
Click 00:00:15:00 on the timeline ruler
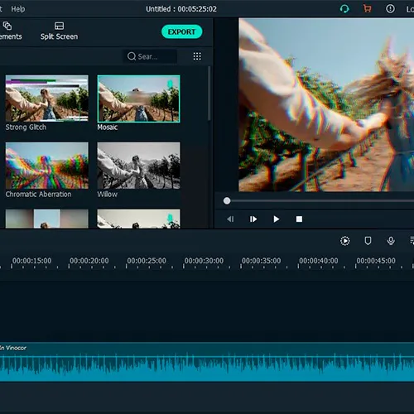click(31, 261)
